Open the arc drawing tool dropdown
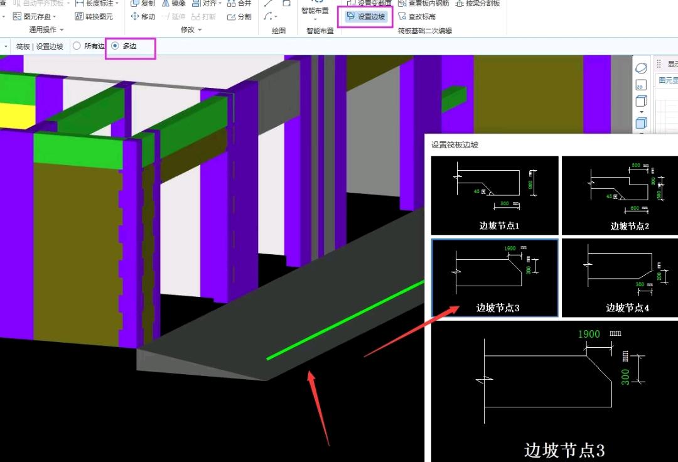 (276, 17)
